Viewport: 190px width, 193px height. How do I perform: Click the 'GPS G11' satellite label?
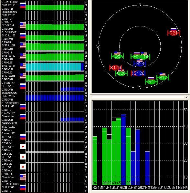(x=7, y=174)
